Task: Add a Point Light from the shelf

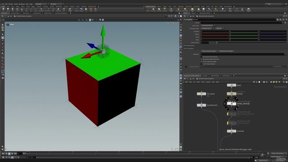Action: point(153,9)
